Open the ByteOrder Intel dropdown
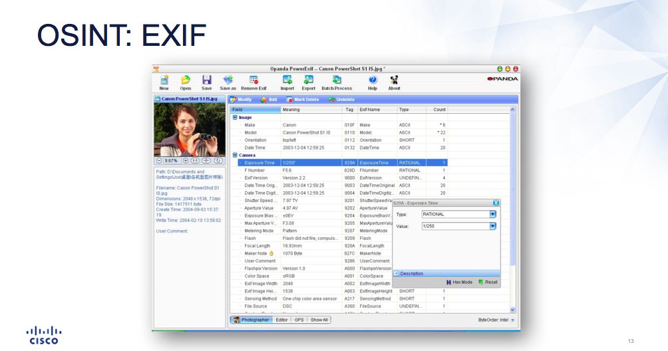Image resolution: width=668 pixels, height=351 pixels. (x=512, y=320)
